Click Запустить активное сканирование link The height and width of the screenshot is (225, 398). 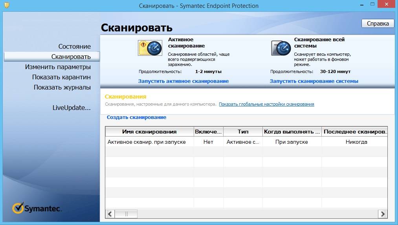183,81
